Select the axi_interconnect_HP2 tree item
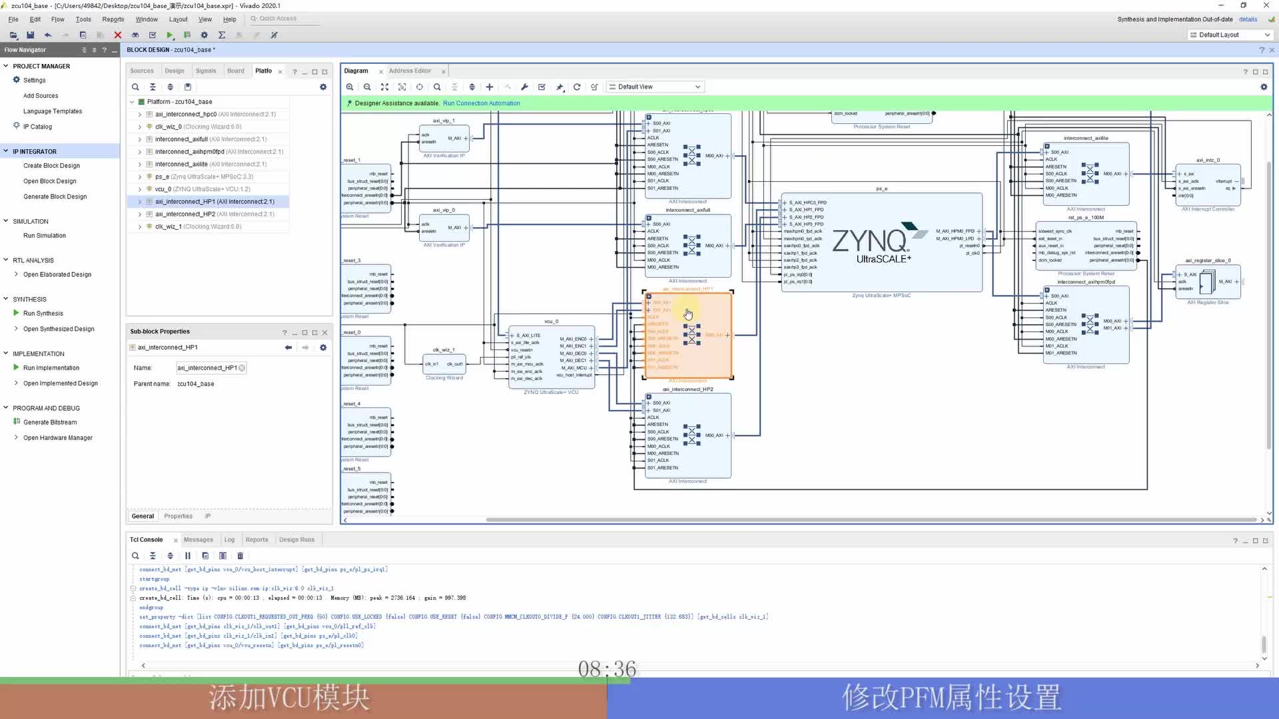Viewport: 1279px width, 719px height. 214,214
